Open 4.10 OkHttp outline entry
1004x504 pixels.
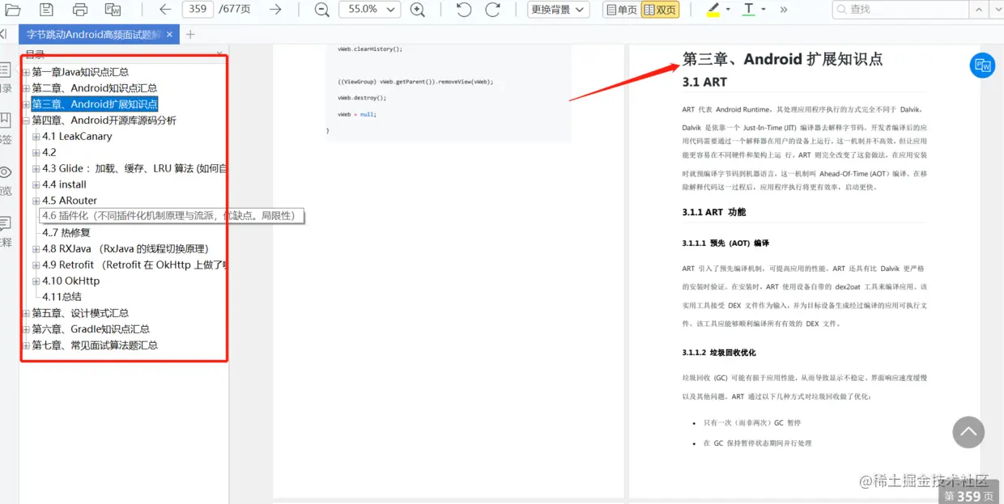[x=71, y=281]
